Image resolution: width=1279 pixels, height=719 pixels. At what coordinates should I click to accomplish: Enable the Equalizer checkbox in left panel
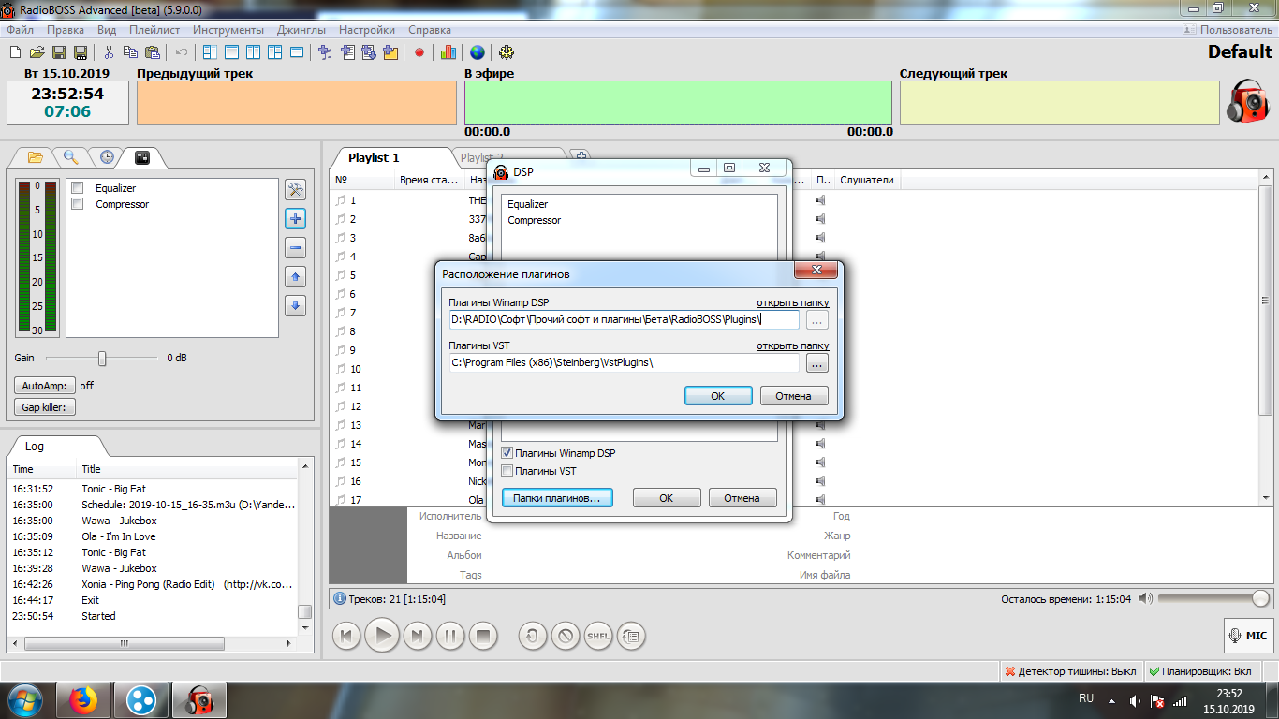coord(78,188)
